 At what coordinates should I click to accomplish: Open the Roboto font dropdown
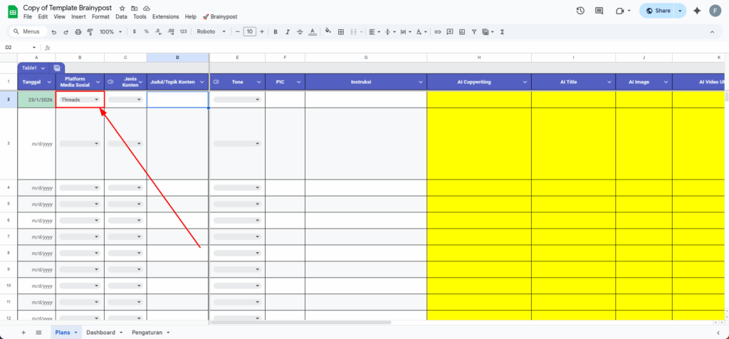(x=211, y=32)
